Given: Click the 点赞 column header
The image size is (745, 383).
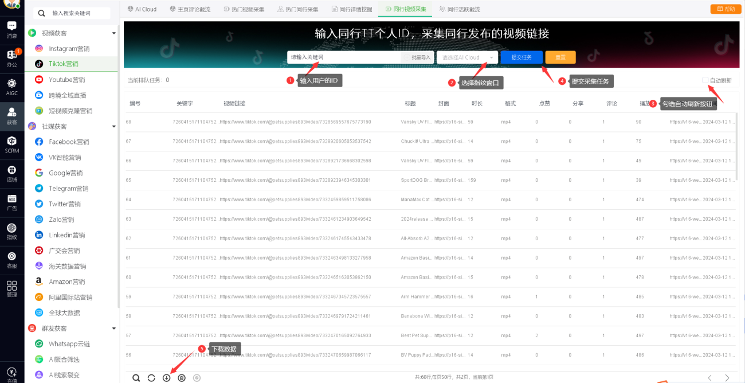Looking at the screenshot, I should click(x=544, y=104).
